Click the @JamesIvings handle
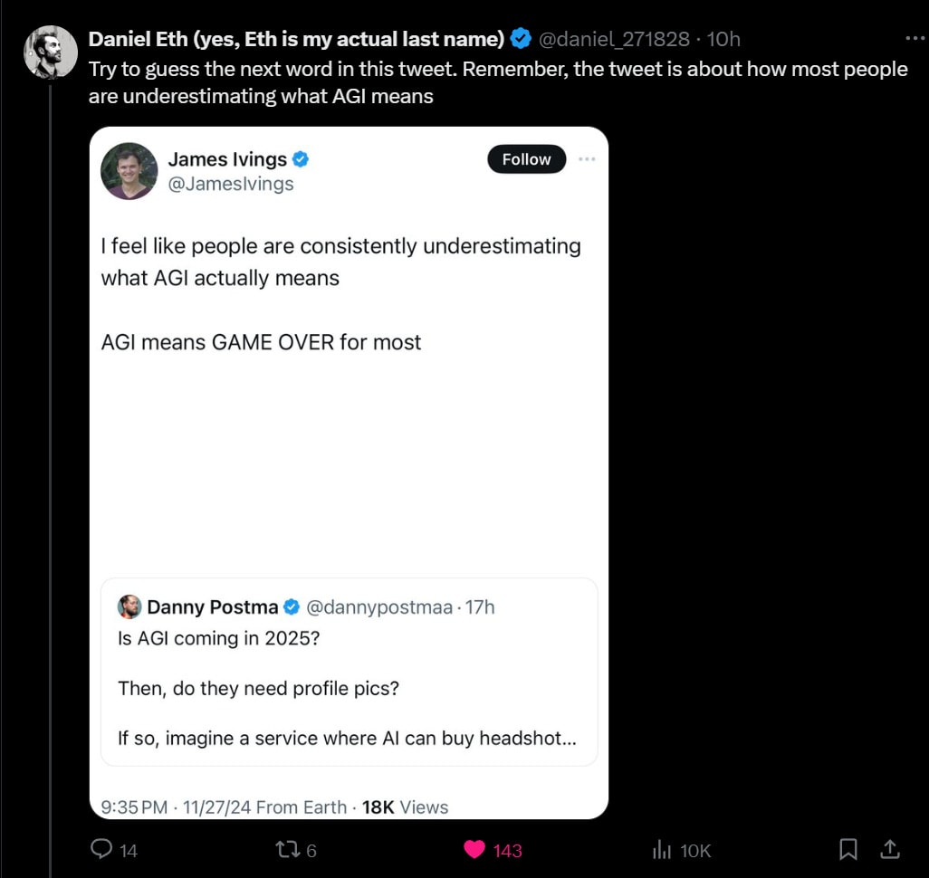The image size is (929, 878). point(231,184)
